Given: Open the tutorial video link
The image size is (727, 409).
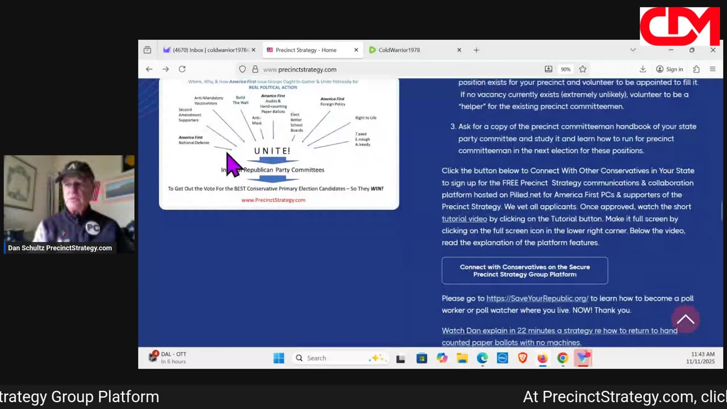Looking at the screenshot, I should click(x=465, y=219).
